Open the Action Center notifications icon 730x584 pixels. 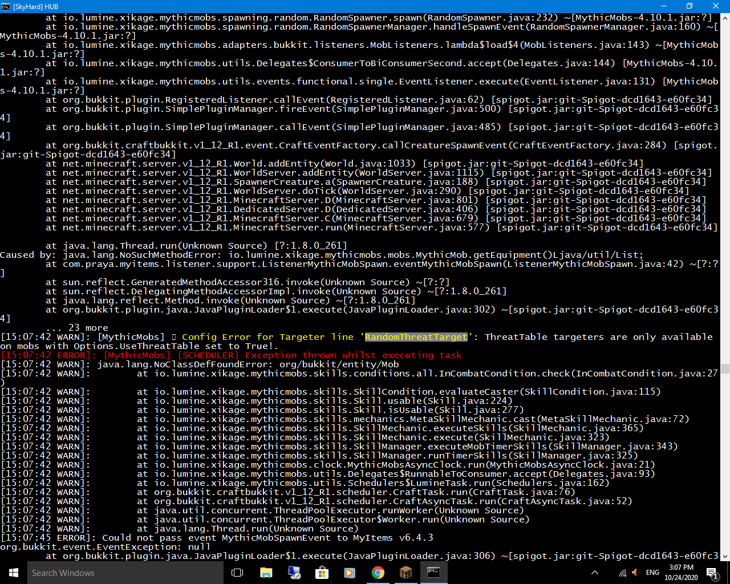712,573
